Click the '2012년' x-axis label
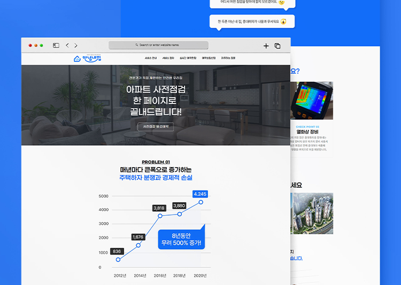 point(120,275)
